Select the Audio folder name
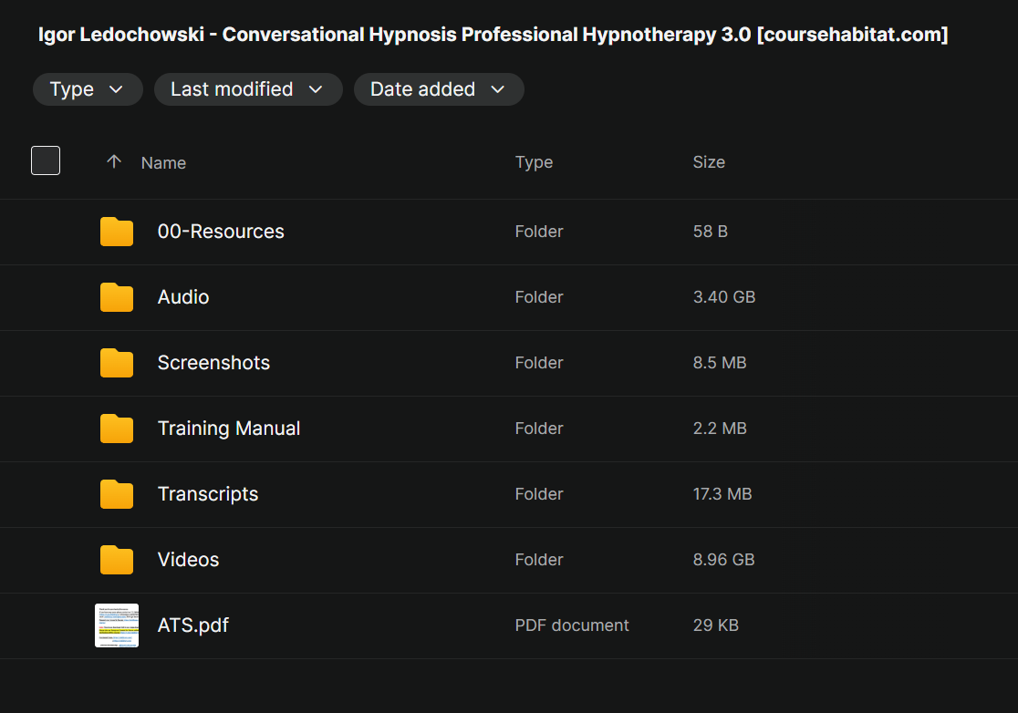1018x713 pixels. pos(183,297)
